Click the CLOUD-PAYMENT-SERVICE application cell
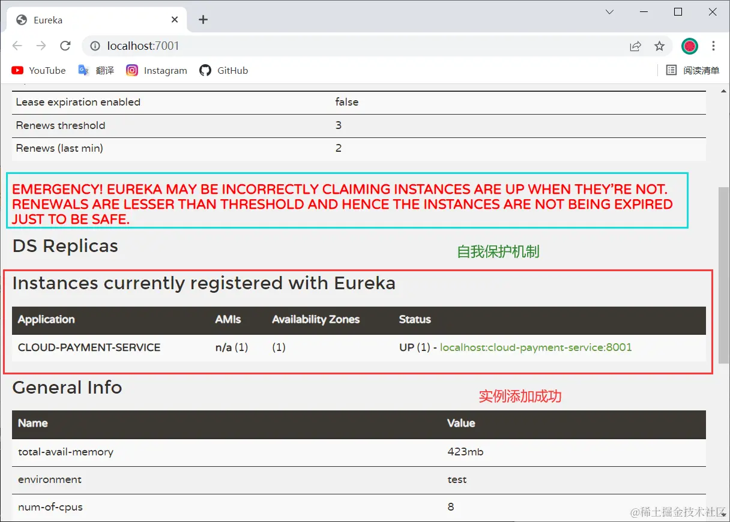Viewport: 730px width, 522px height. [x=89, y=347]
